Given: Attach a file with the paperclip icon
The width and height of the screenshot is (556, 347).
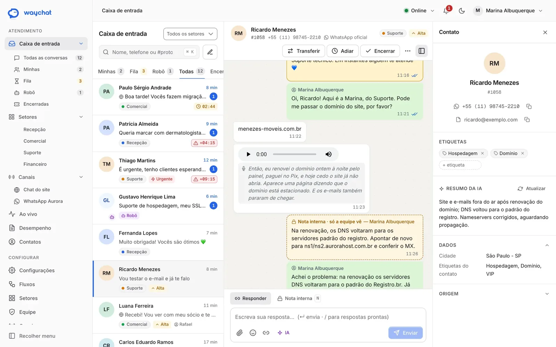Looking at the screenshot, I should (x=239, y=333).
